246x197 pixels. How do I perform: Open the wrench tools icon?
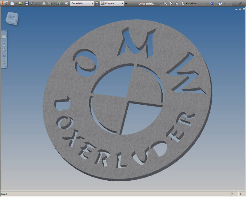pos(165,3)
